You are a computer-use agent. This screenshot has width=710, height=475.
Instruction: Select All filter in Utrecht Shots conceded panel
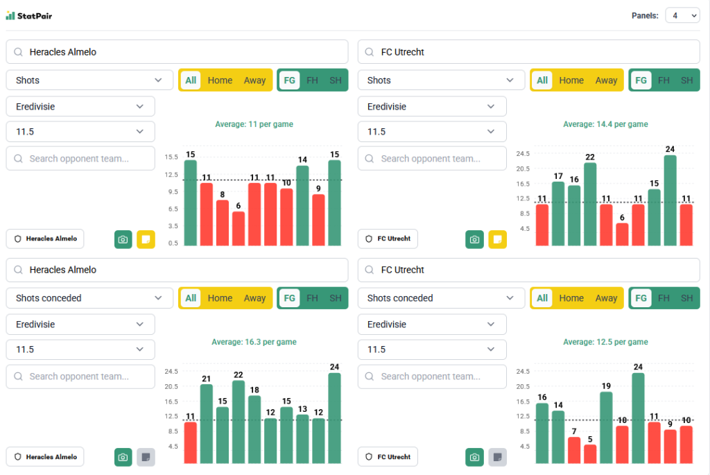[542, 298]
